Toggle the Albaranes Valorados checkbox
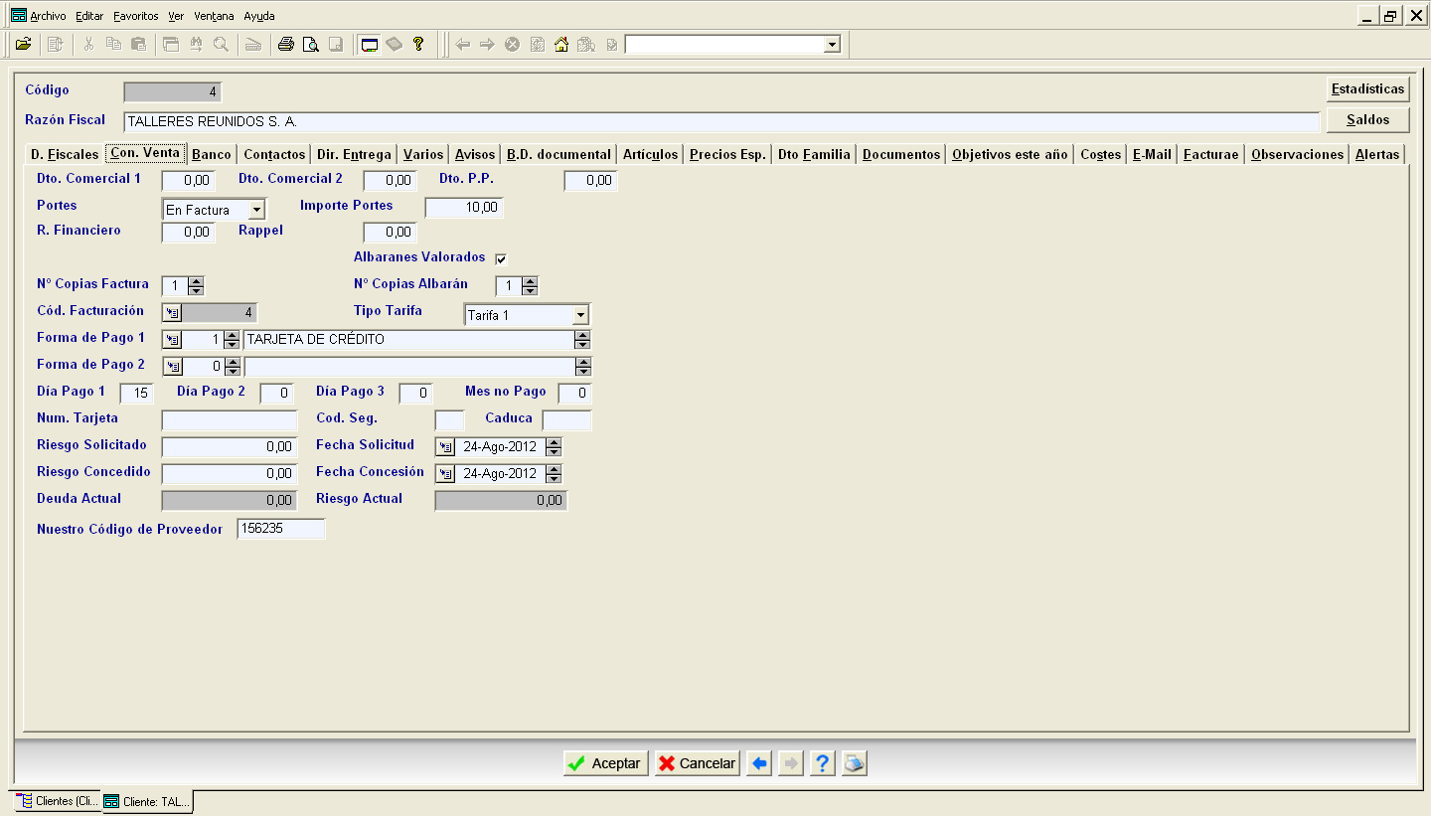Screen dimensions: 1431x816 pos(501,259)
